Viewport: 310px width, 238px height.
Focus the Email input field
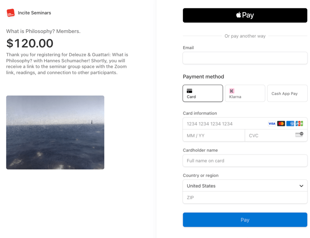pos(245,58)
